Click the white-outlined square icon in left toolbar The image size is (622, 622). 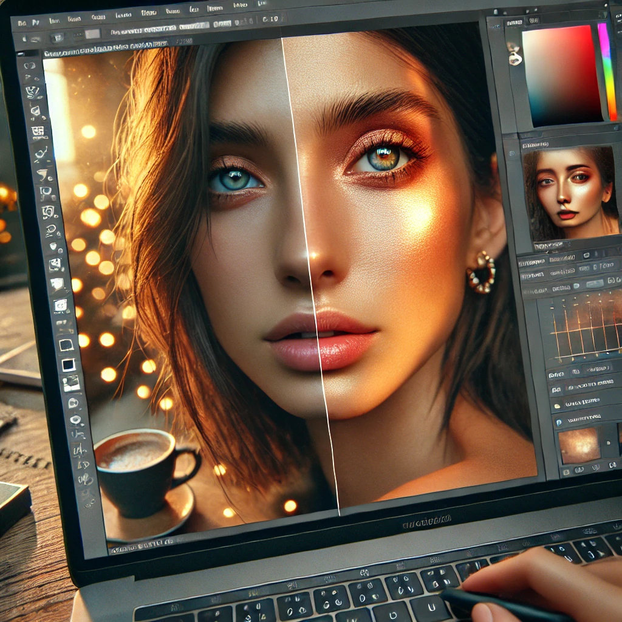click(x=65, y=345)
